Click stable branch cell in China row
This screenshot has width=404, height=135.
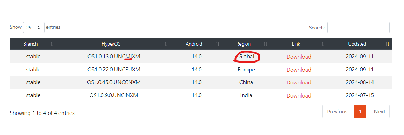click(33, 82)
